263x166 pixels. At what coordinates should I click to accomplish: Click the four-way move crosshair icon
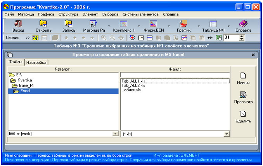coord(121,38)
